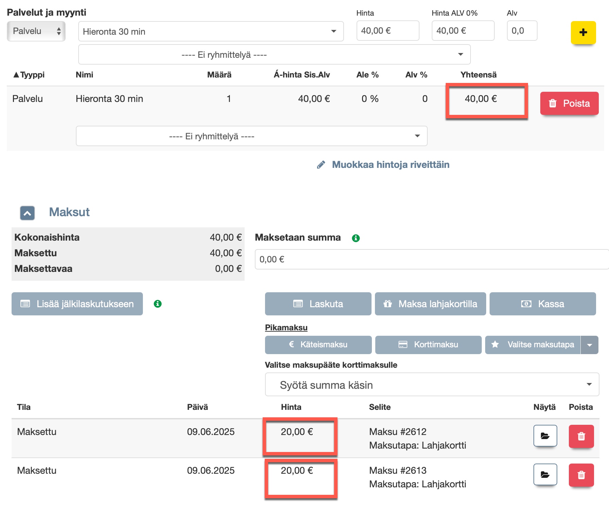Delete payment #2613 with trash icon
The height and width of the screenshot is (505, 609).
[x=581, y=474]
